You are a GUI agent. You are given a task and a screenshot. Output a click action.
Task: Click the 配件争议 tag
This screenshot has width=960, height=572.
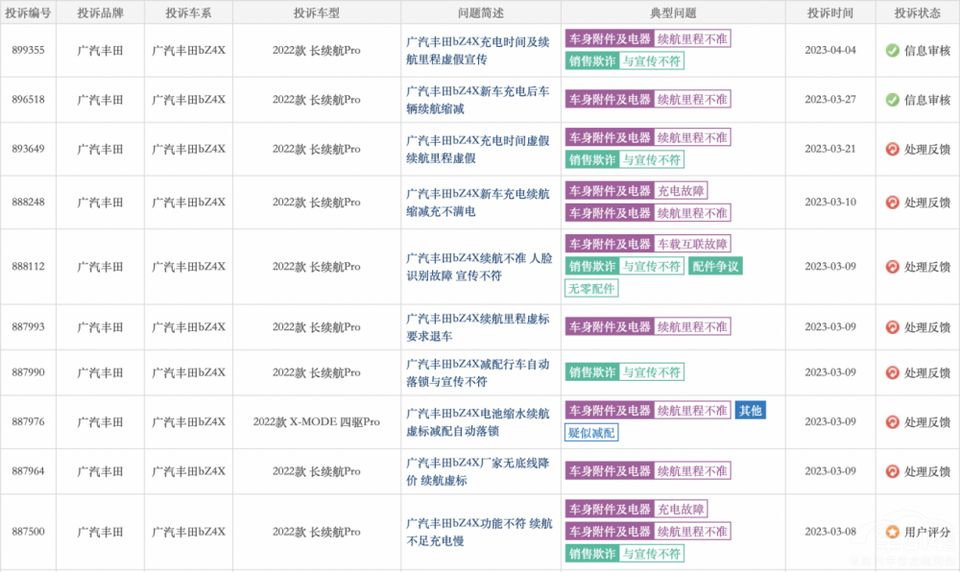(x=715, y=267)
